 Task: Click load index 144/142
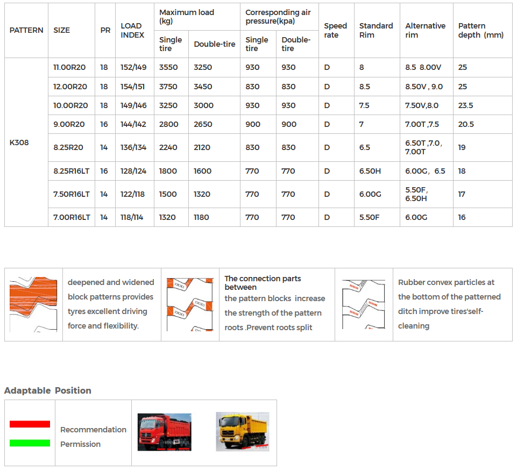coord(133,124)
